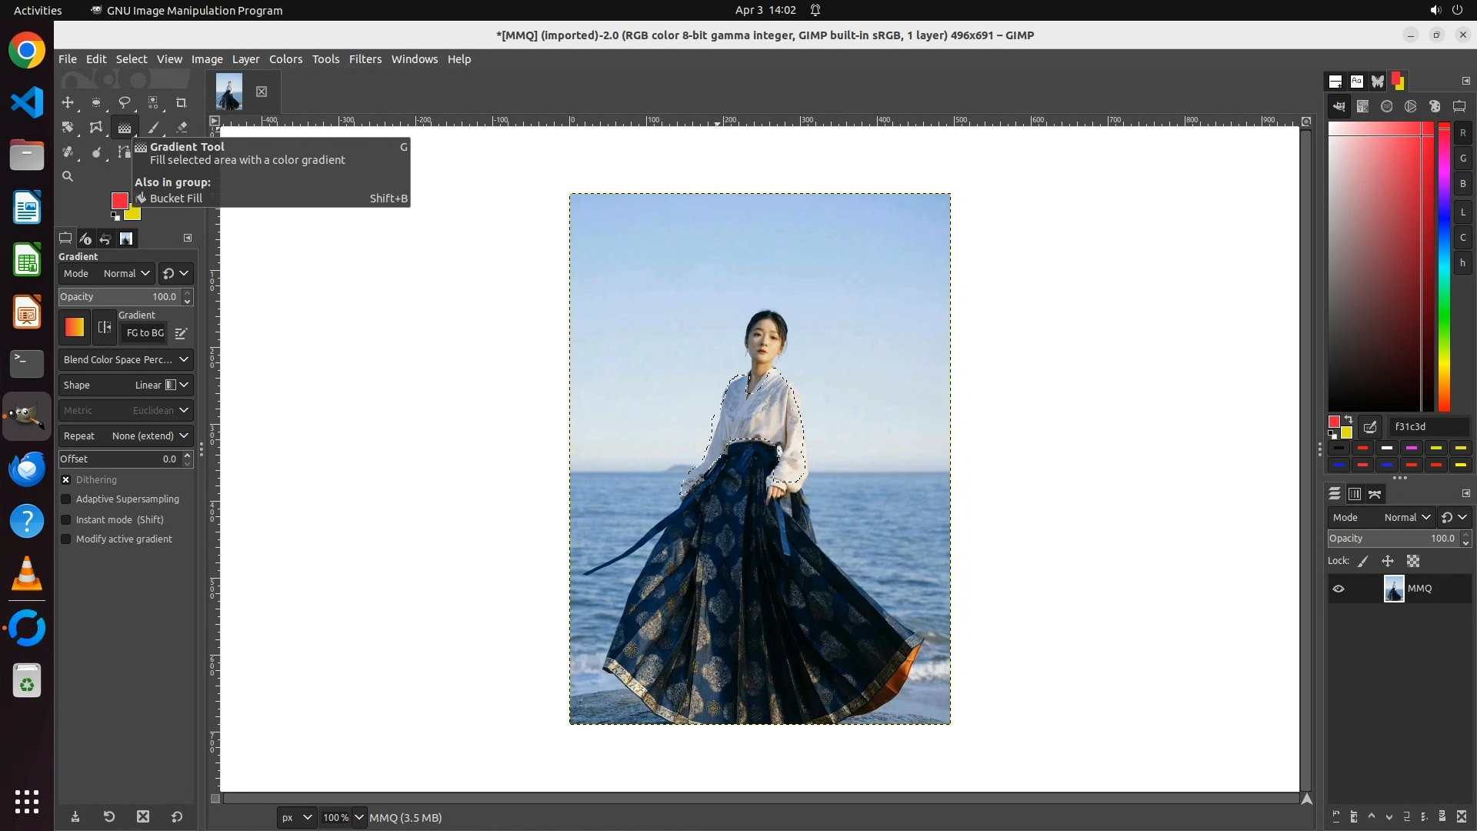
Task: Select the Eraser tool
Action: 182,128
